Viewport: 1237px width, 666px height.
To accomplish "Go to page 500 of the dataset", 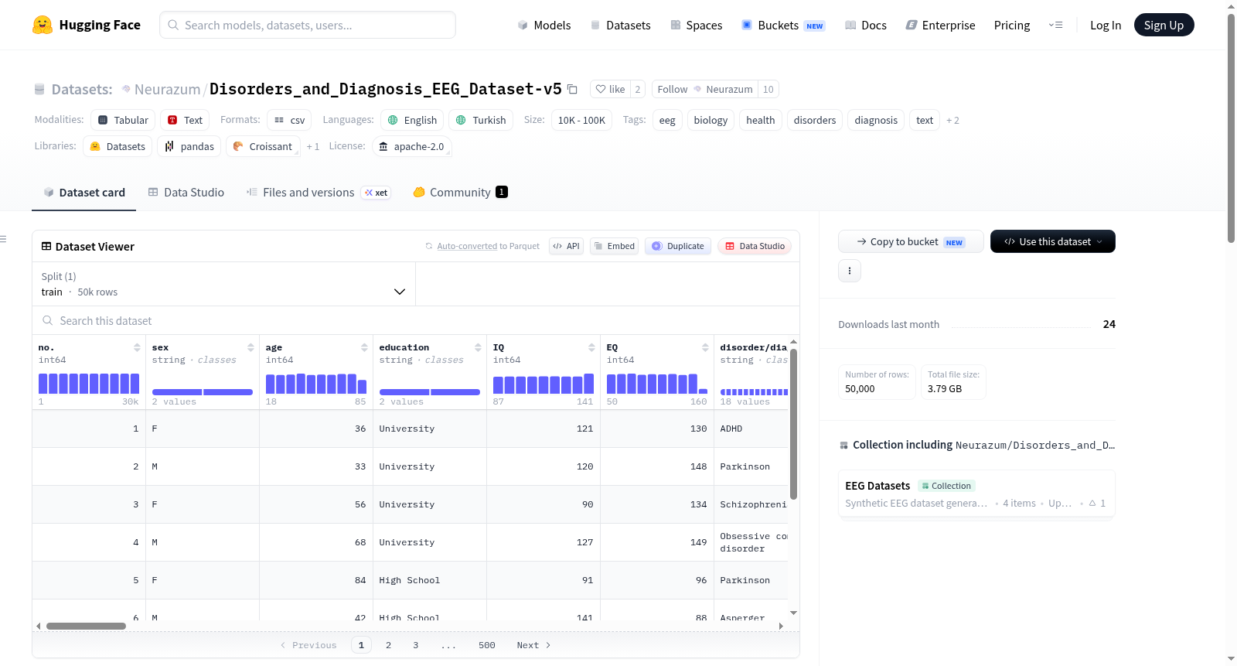I will point(487,645).
